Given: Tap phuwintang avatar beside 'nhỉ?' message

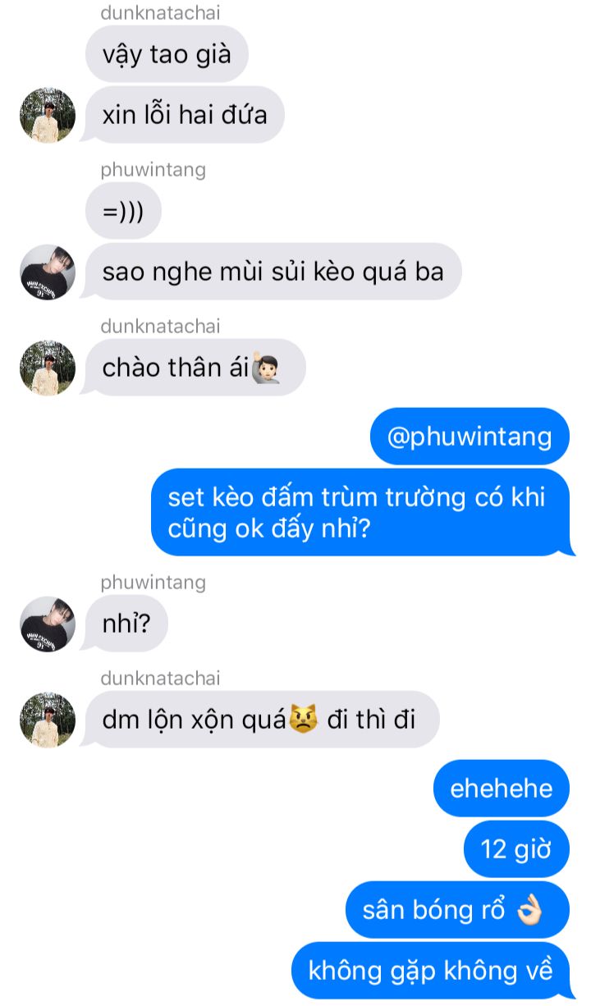Looking at the screenshot, I should [x=48, y=624].
